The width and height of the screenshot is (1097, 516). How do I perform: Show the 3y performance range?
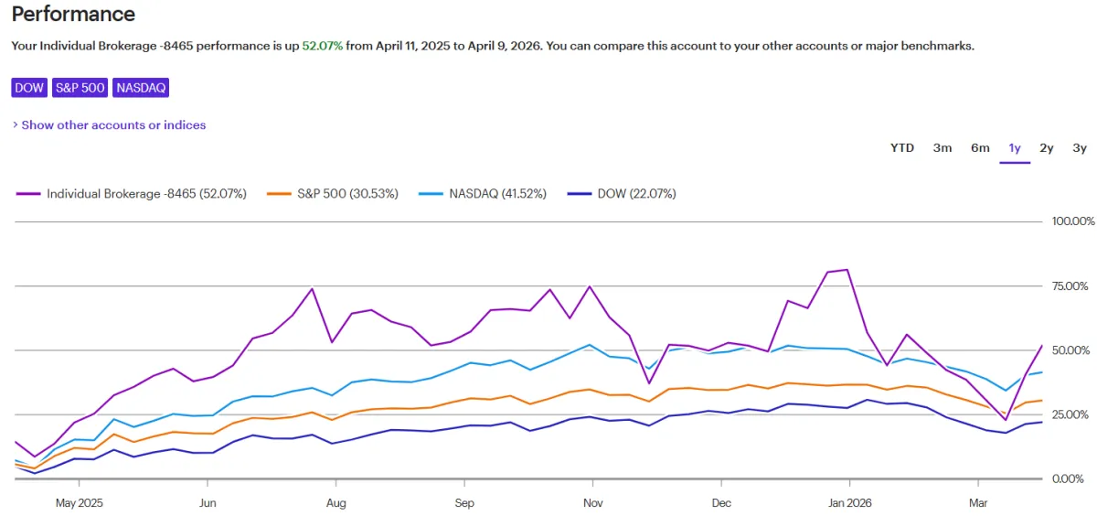click(1080, 148)
